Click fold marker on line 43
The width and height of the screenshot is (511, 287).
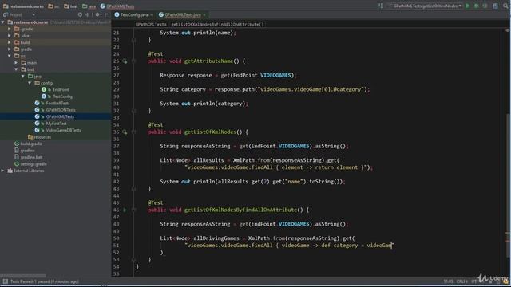click(133, 189)
